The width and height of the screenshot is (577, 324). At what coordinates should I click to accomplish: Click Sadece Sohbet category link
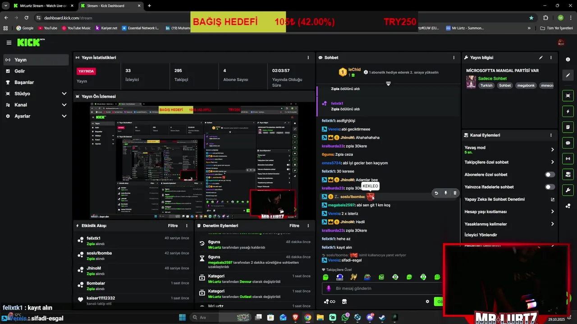pos(492,78)
